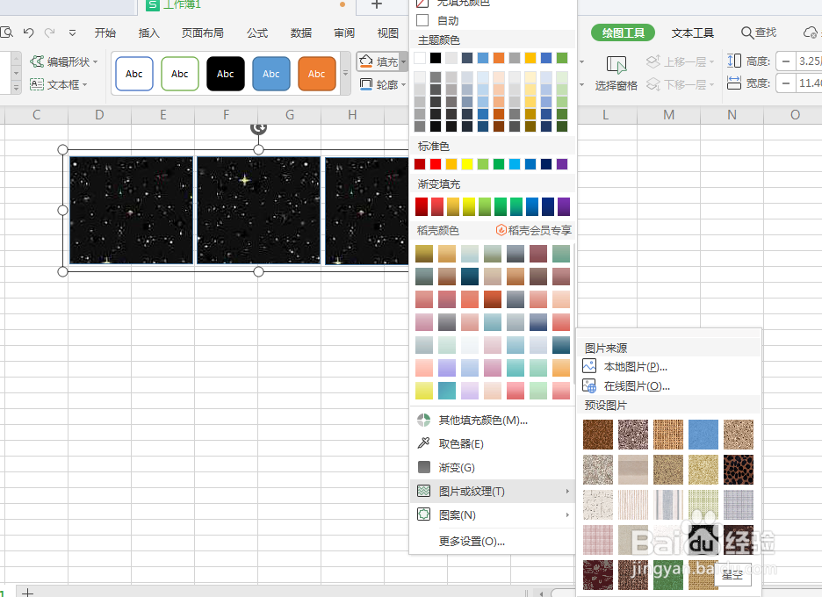Image resolution: width=822 pixels, height=597 pixels.
Task: Select column D header
Action: 99,115
